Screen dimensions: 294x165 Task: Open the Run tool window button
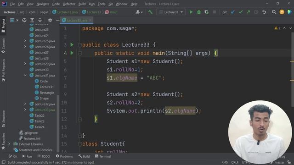[x=27, y=156]
